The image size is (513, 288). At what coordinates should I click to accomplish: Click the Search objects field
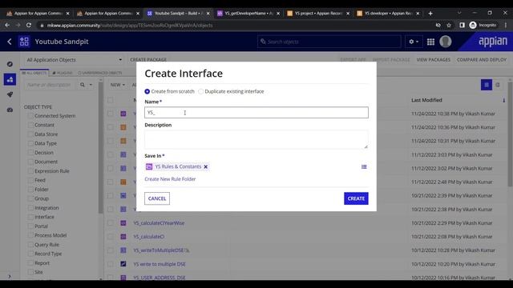click(329, 42)
